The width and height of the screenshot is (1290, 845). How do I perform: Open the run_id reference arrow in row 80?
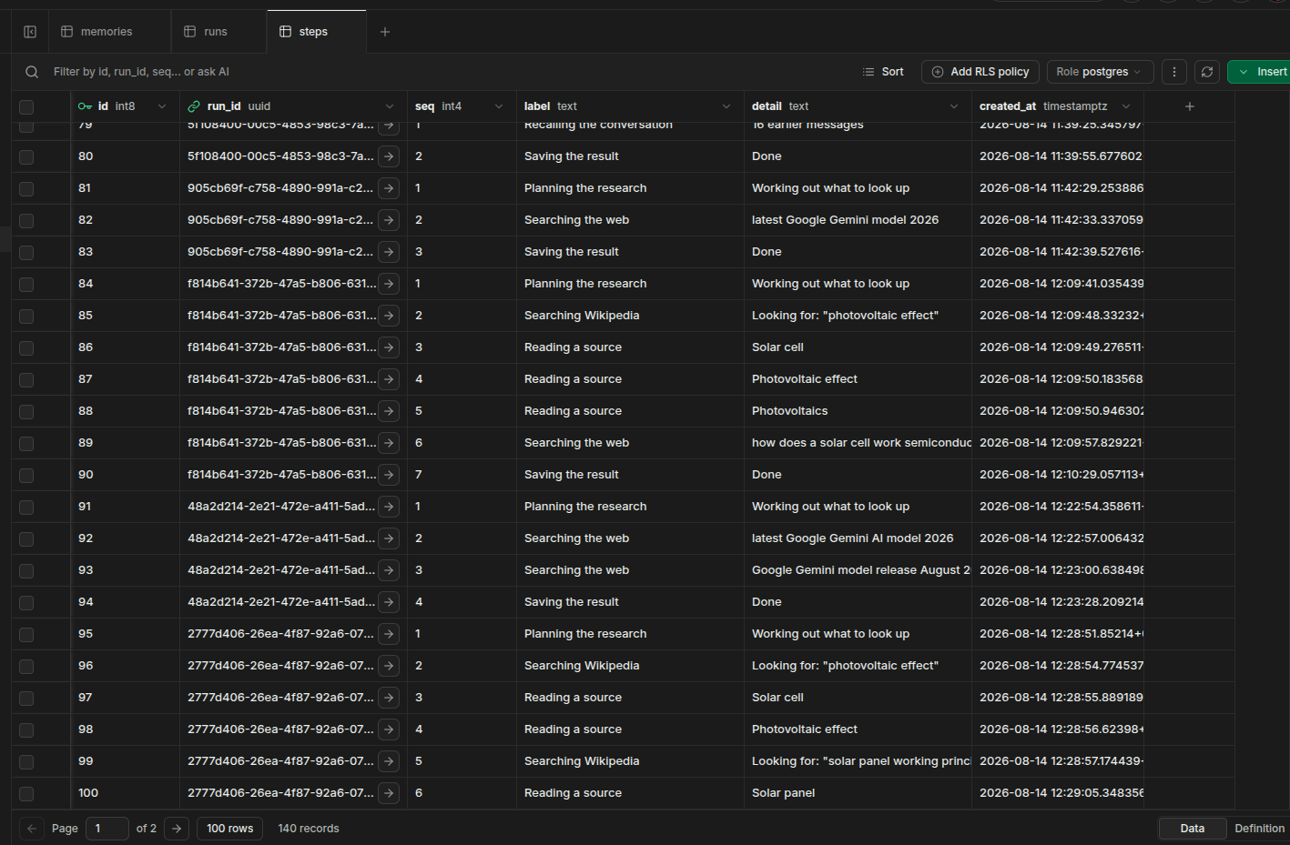point(389,156)
